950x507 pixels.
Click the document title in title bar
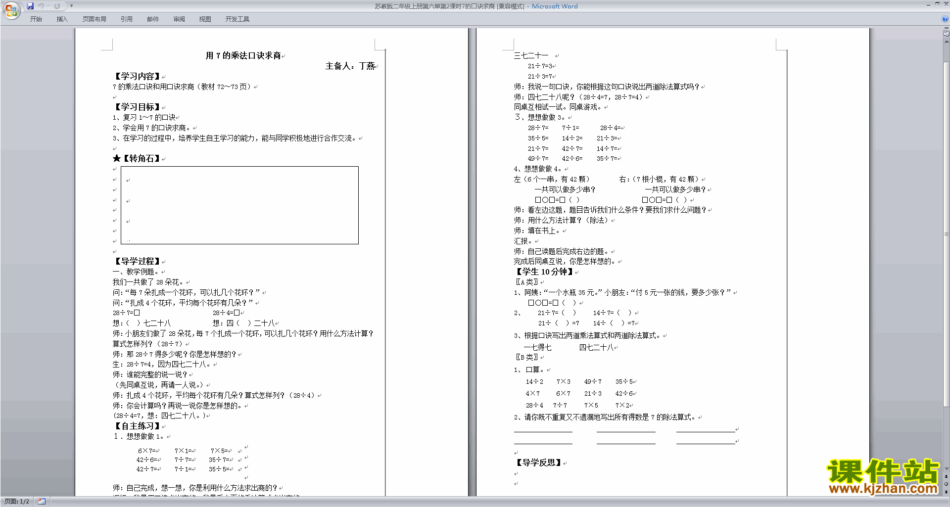coord(476,6)
